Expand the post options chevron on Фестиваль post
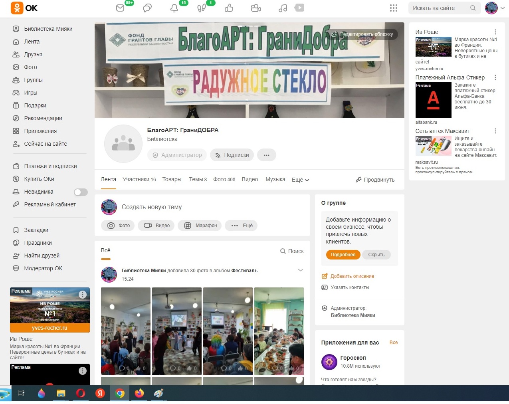 point(301,270)
